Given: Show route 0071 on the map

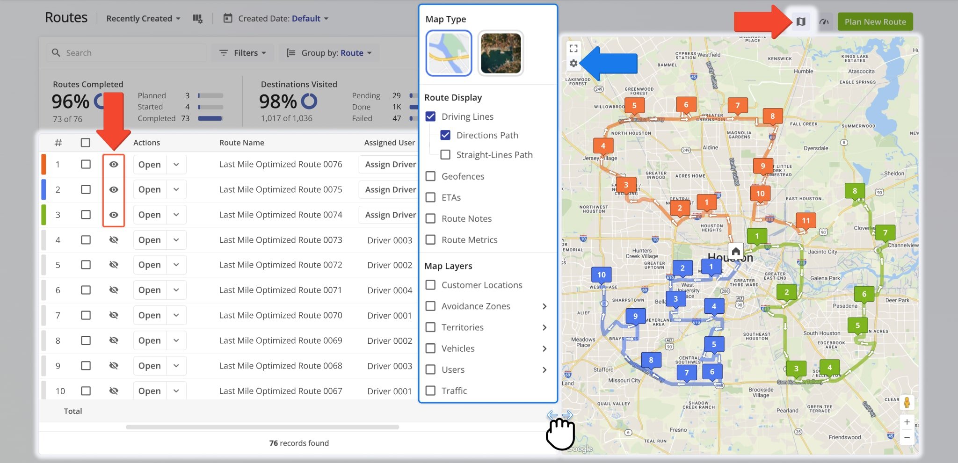Looking at the screenshot, I should click(114, 290).
